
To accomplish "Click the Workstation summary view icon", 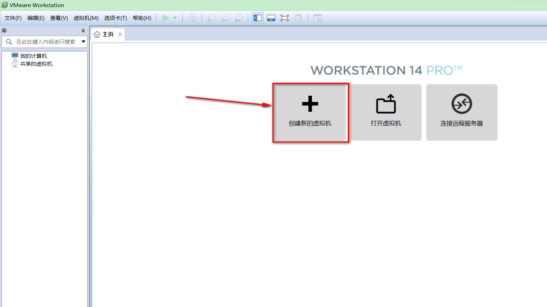I will coord(317,18).
